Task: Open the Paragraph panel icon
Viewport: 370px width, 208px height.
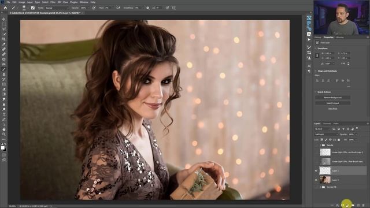Action: 309,72
